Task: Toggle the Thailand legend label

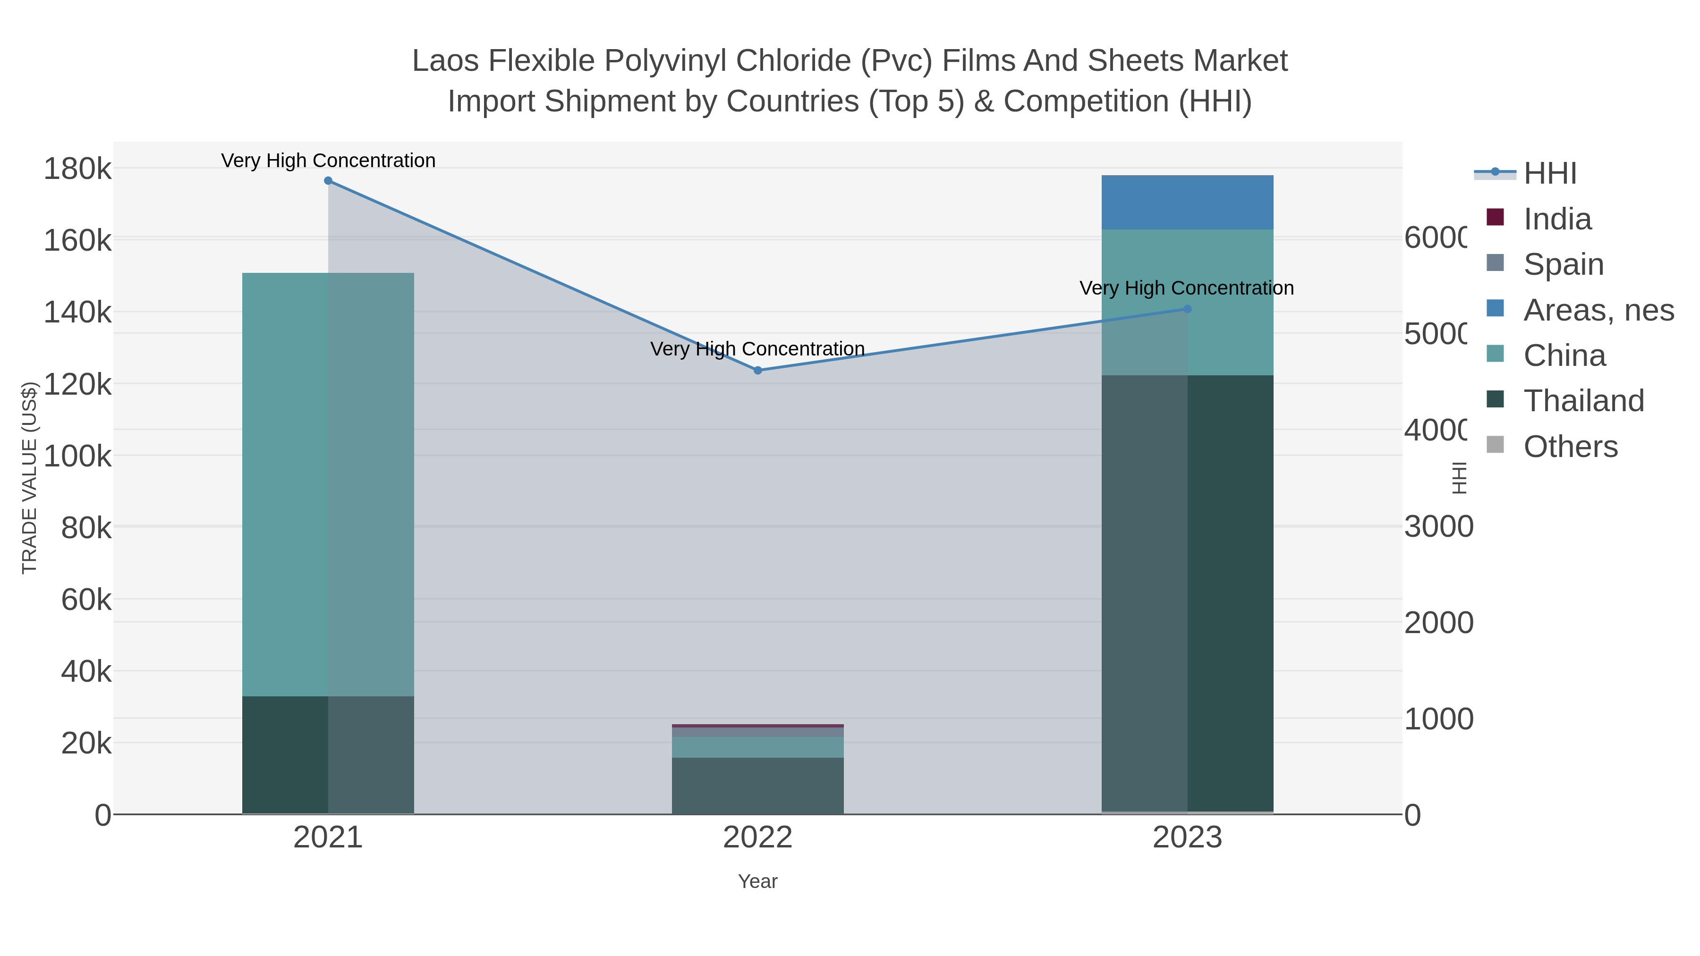Action: [x=1584, y=401]
